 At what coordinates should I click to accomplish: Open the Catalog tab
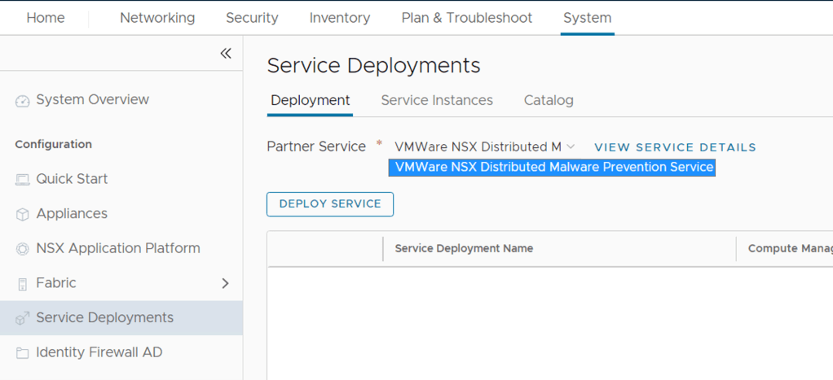[549, 100]
